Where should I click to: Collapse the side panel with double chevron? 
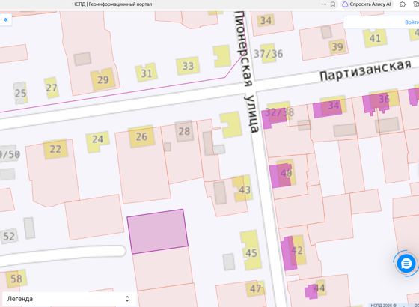tap(6, 19)
